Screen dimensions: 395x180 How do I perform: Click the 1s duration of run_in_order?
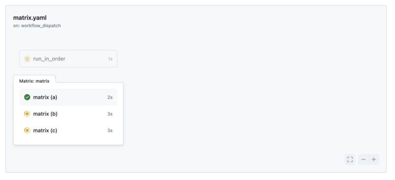point(110,59)
